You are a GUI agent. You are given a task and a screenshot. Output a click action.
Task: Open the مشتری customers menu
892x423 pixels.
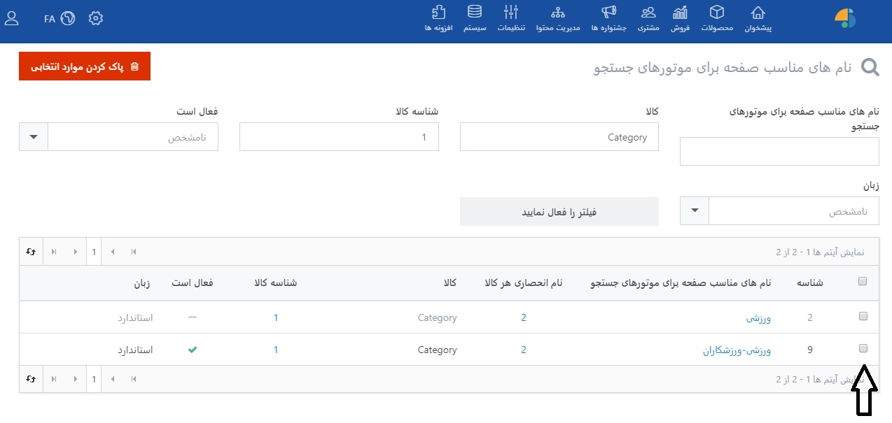pyautogui.click(x=648, y=19)
